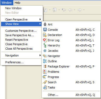The image size is (101, 99).
Task: Open the Previous Annotation dropdown arrow
Action: pos(59,10)
